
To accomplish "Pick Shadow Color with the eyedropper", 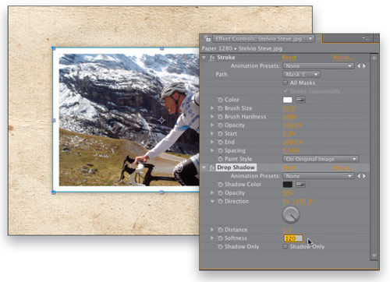I will 300,185.
